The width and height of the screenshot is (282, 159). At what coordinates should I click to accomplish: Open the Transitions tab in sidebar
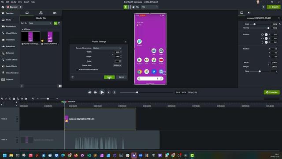(10, 40)
